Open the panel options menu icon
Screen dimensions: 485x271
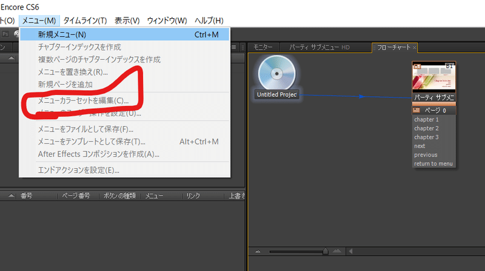point(234,47)
